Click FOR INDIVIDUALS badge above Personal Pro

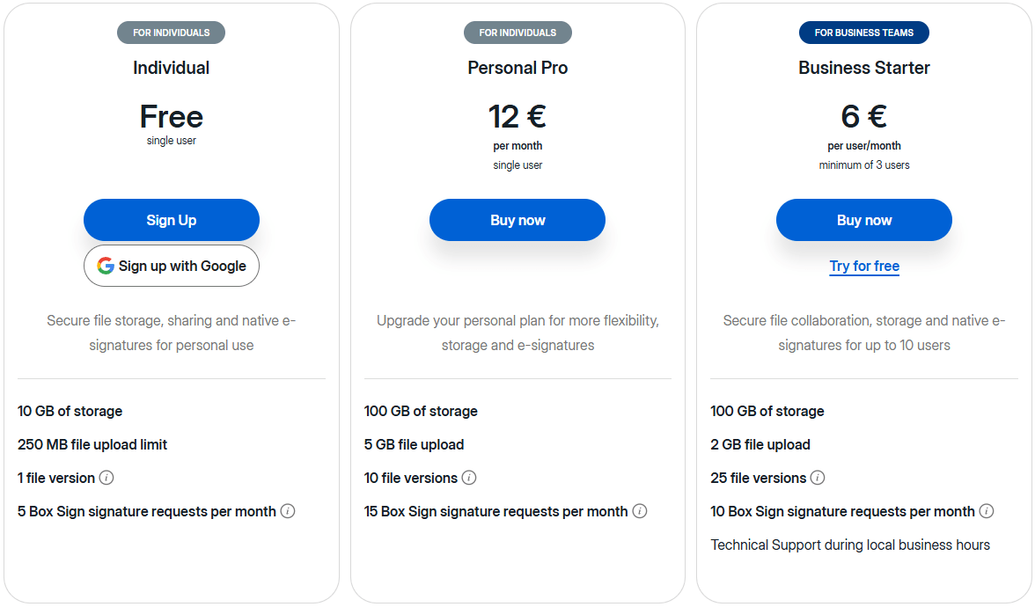pyautogui.click(x=517, y=33)
